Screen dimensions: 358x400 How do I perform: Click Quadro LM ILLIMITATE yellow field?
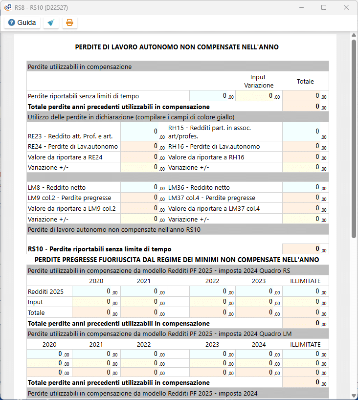[x=306, y=363]
